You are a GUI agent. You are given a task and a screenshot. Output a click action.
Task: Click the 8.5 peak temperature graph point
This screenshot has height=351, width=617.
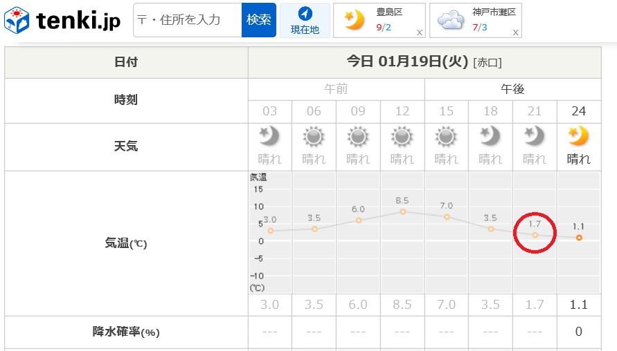point(402,211)
